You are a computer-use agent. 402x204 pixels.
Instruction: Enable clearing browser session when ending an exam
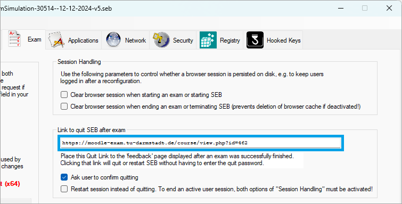(x=64, y=106)
